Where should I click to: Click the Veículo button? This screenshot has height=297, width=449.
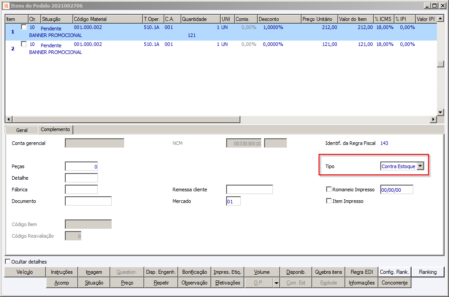(25, 272)
